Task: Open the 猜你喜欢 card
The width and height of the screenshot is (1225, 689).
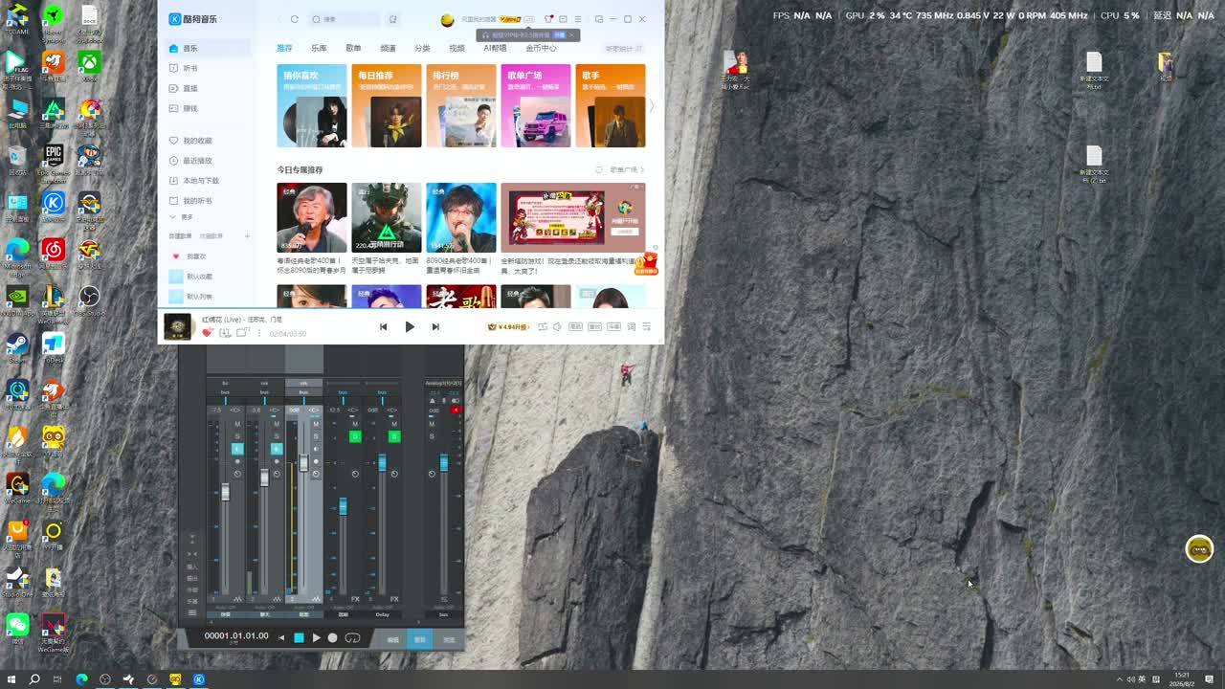Action: [312, 105]
